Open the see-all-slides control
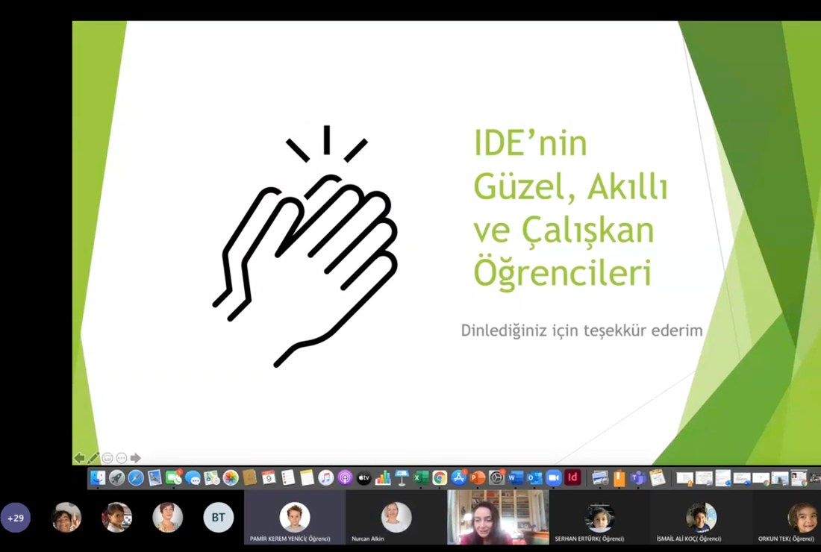 coord(107,458)
